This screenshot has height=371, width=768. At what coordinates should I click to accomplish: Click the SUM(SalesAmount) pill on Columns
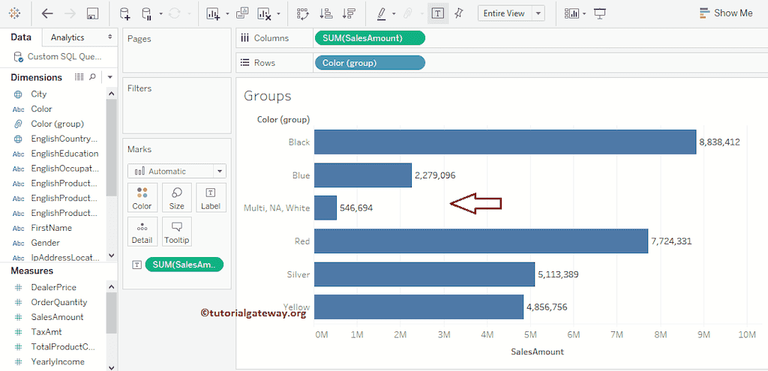[x=370, y=38]
